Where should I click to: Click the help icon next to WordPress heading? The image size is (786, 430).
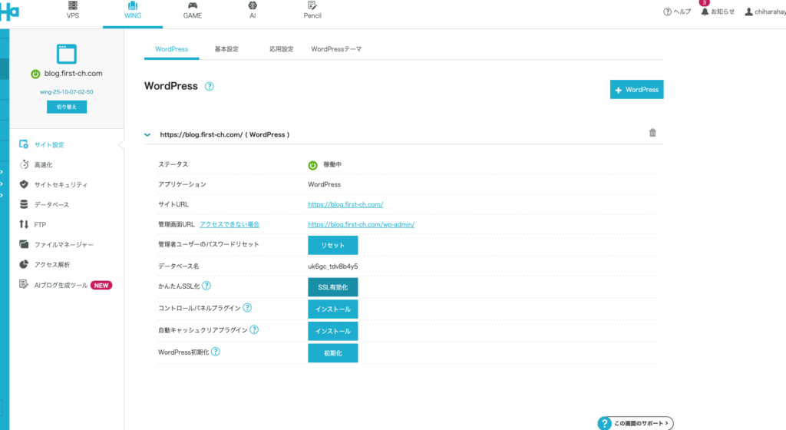coord(210,87)
